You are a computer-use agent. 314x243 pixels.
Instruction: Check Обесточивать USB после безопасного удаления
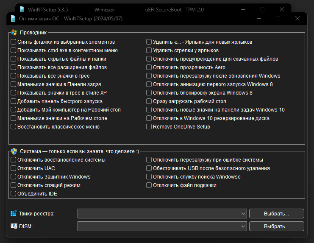(x=149, y=168)
